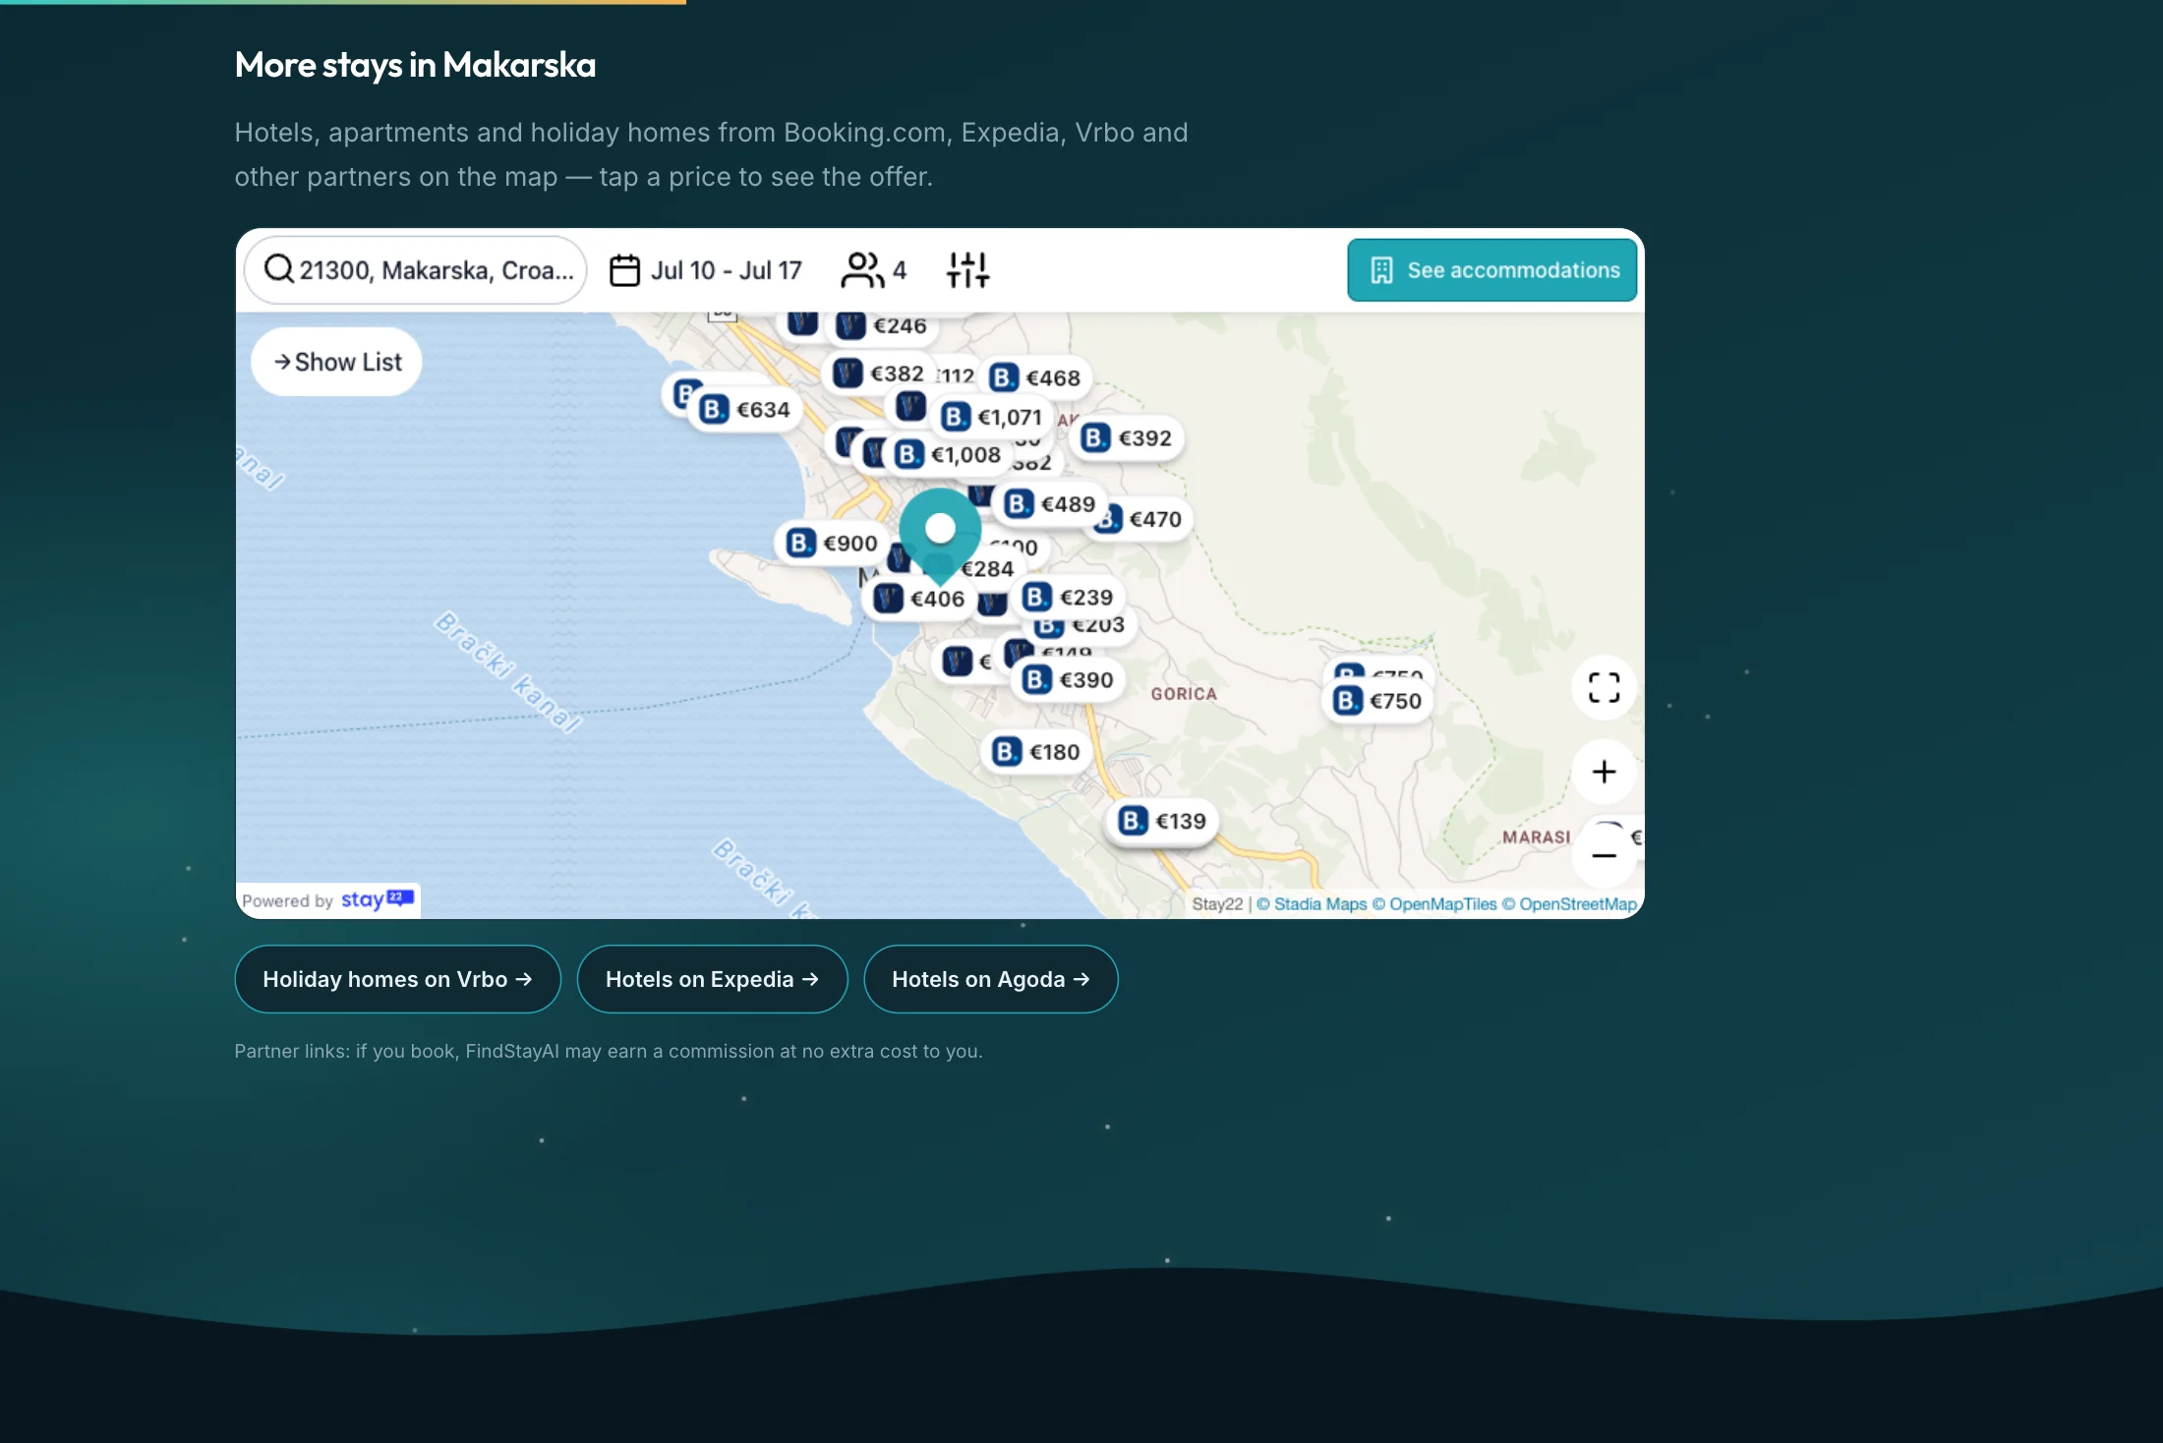Viewport: 2163px width, 1443px height.
Task: Open the €1,008 price marker
Action: 947,454
